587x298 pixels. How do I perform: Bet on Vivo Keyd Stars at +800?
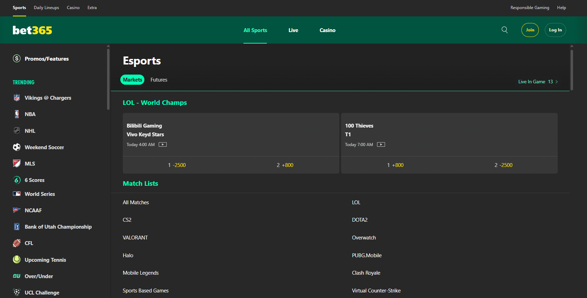[285, 165]
